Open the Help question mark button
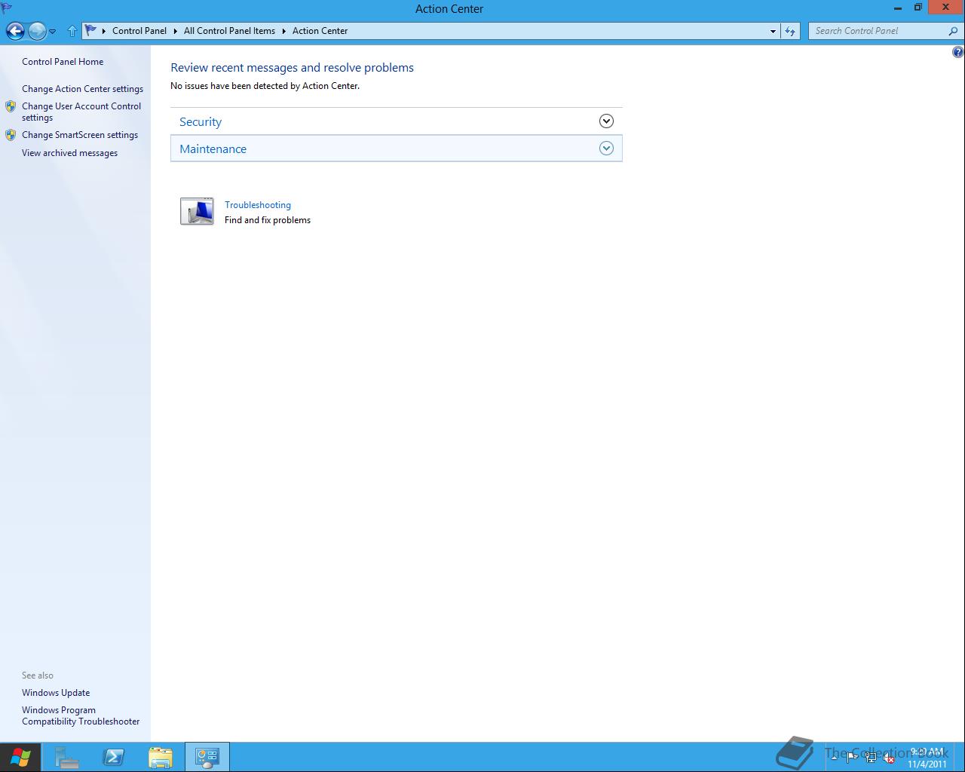 coord(957,52)
